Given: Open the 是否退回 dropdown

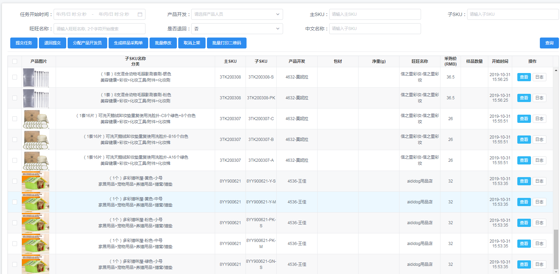Looking at the screenshot, I should pos(237,29).
